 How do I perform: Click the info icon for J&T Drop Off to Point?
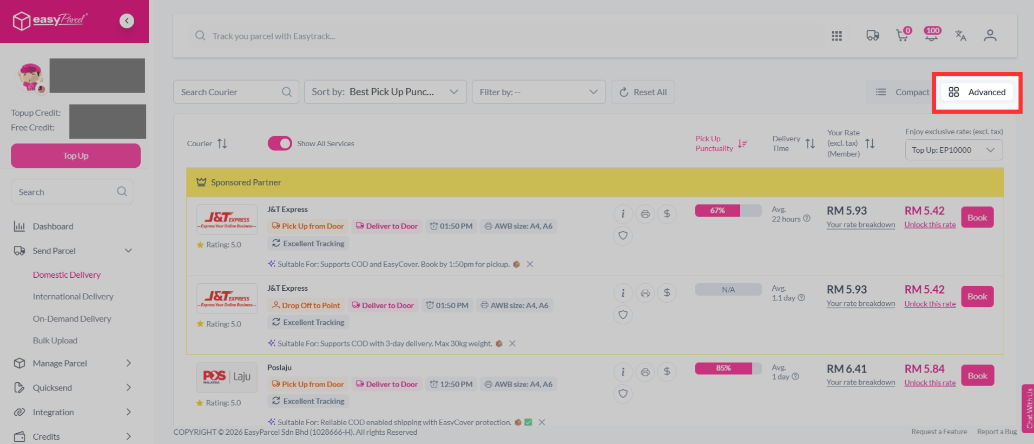pos(623,293)
